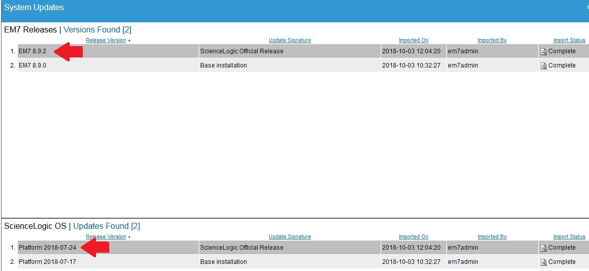Viewport: 589px width, 271px height.
Task: Sort ScienceLogic OS list by Import Status
Action: tap(569, 237)
